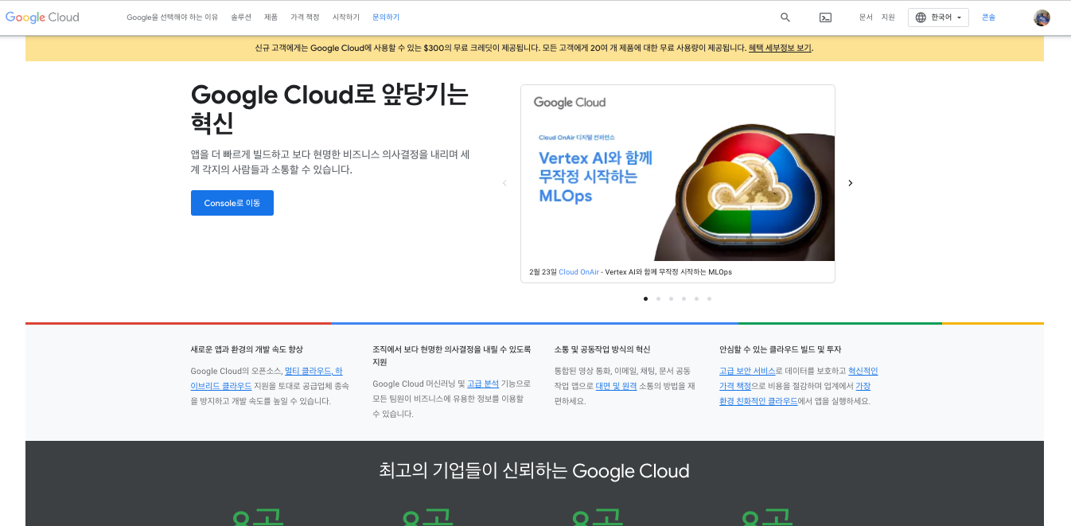Select the fifth carousel dot
Viewport: 1071px width, 526px height.
(x=696, y=299)
